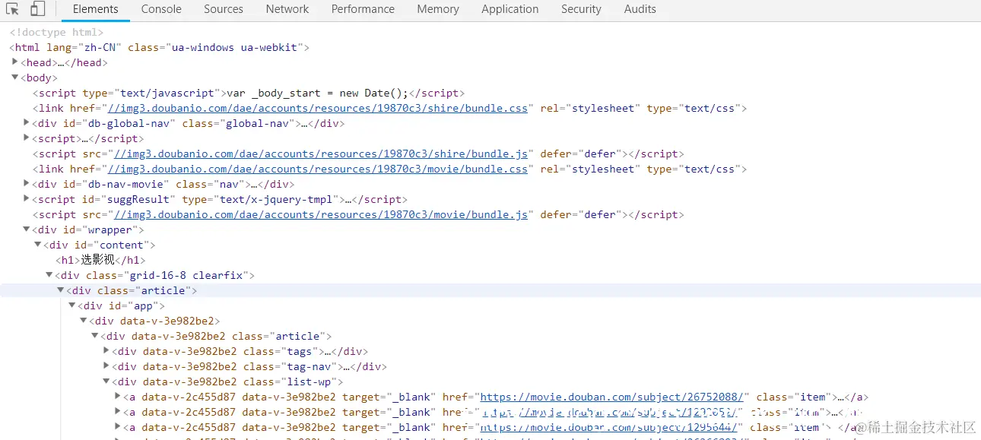
Task: Toggle the device toolbar icon
Action: coord(37,9)
